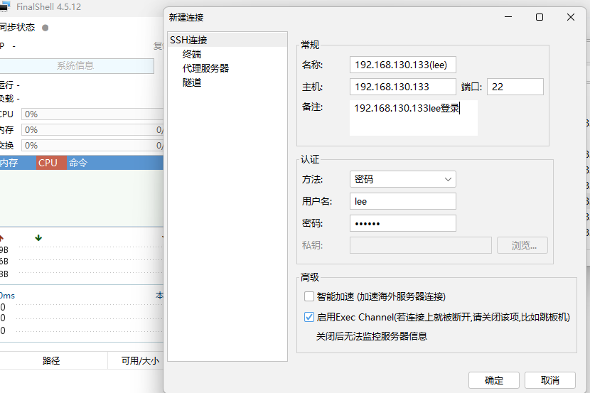Click the 关闭后无法监控服务器信息 note text
The height and width of the screenshot is (393, 590).
pyautogui.click(x=371, y=336)
